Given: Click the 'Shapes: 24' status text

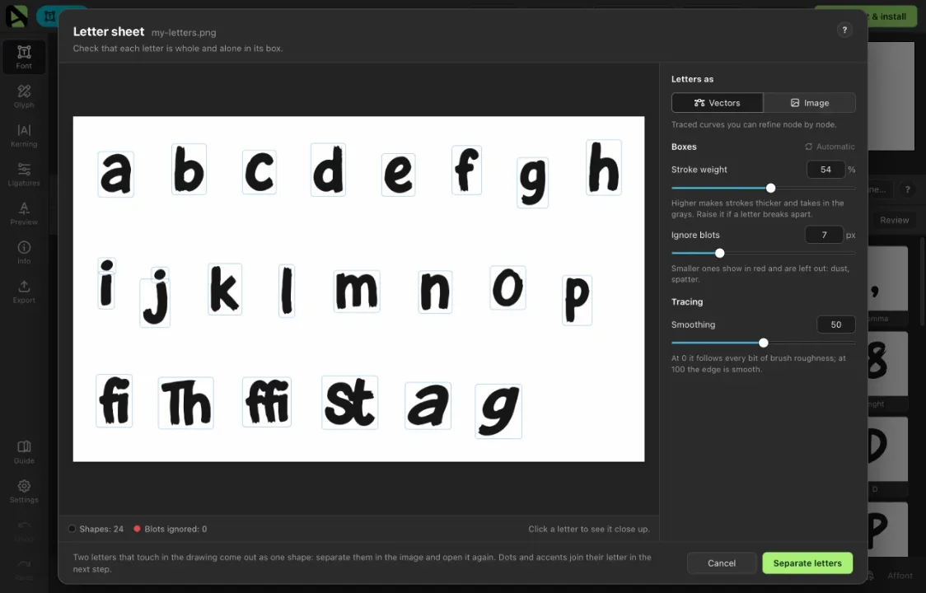Looking at the screenshot, I should (x=101, y=529).
